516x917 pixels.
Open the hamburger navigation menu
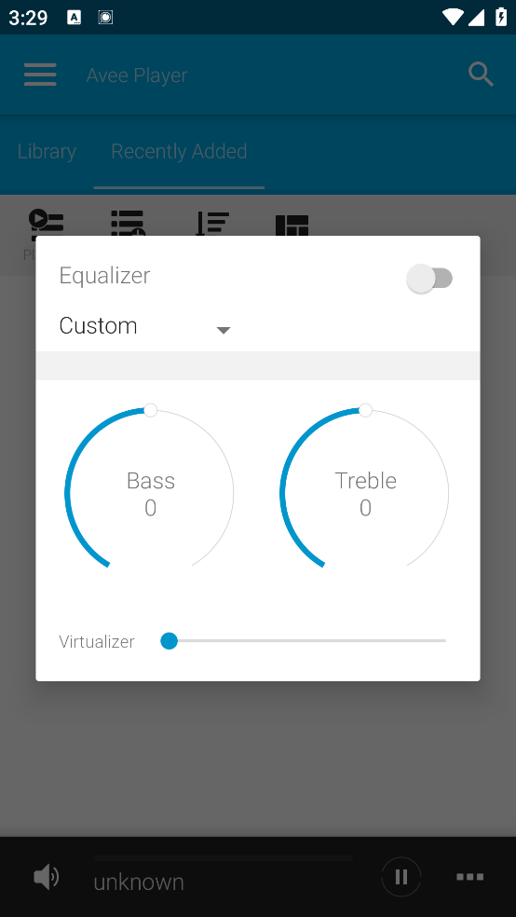(x=40, y=75)
